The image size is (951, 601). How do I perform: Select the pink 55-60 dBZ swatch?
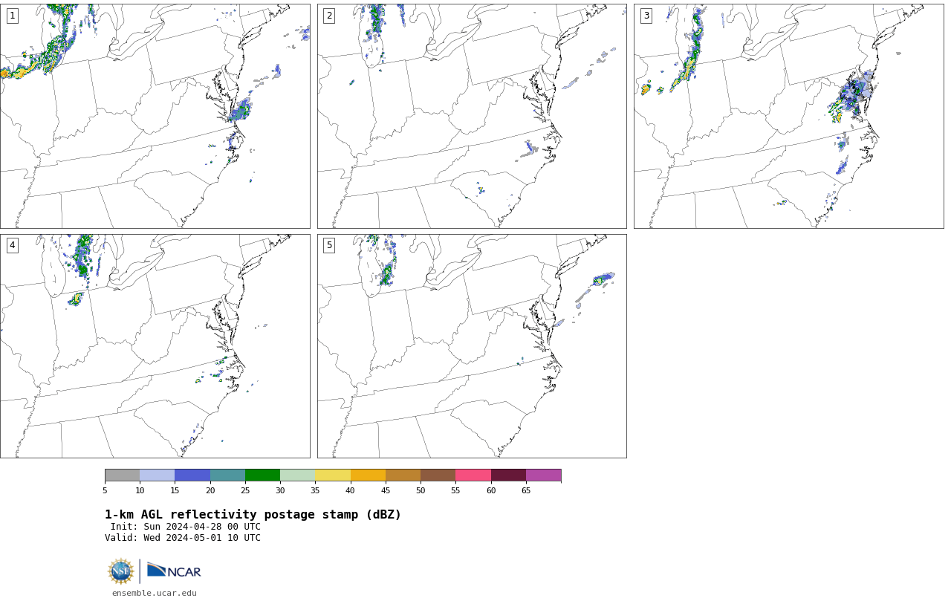[x=473, y=475]
